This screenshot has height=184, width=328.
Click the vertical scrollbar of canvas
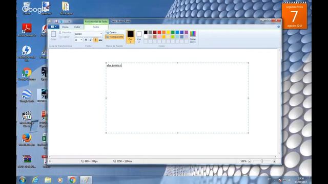point(279,102)
